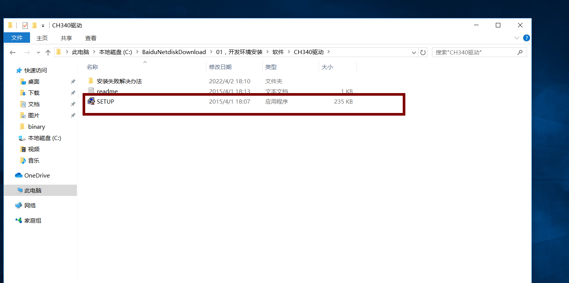Open OneDrive in navigation pane
The height and width of the screenshot is (283, 569).
pos(37,176)
